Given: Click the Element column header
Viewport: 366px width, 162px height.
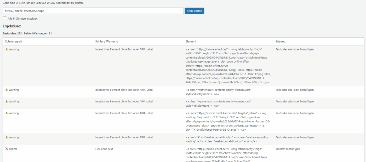Looking at the screenshot, I should tap(191, 41).
